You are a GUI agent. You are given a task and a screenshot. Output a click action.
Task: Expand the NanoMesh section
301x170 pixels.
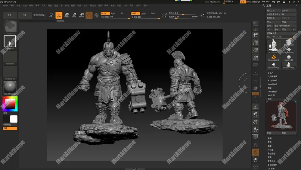click(272, 84)
